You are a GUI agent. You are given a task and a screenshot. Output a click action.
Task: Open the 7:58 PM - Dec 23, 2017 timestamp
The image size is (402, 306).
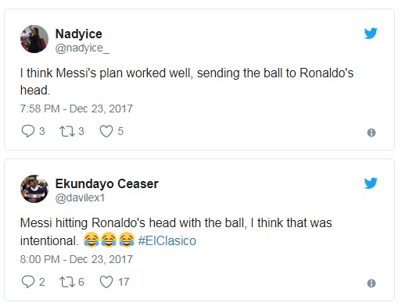coord(77,109)
